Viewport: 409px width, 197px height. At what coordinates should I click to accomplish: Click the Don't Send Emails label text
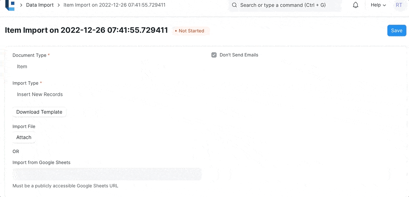(239, 55)
